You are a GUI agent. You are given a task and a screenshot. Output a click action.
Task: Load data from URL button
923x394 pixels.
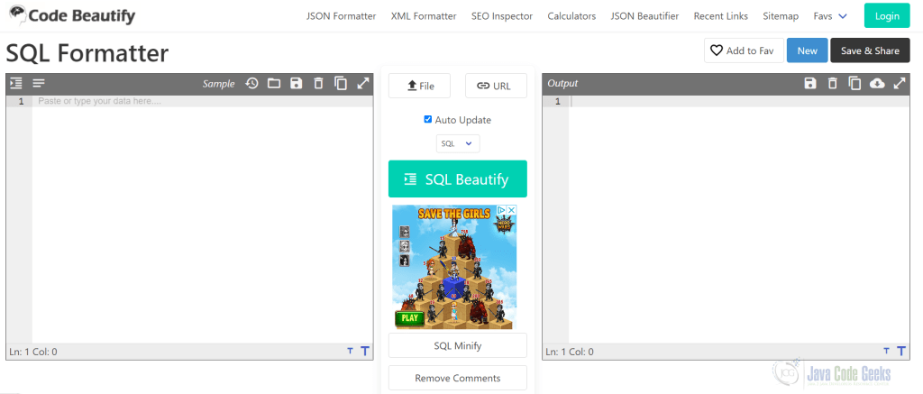(496, 86)
